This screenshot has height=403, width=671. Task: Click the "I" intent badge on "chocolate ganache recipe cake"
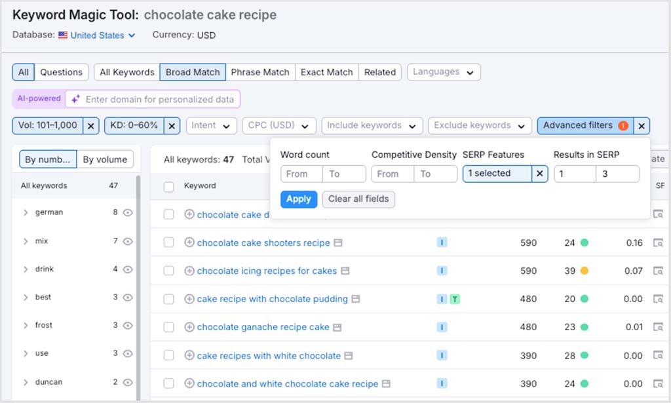coord(442,327)
